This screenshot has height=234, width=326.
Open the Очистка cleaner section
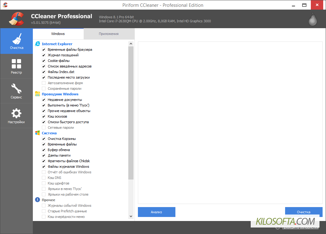tap(16, 41)
